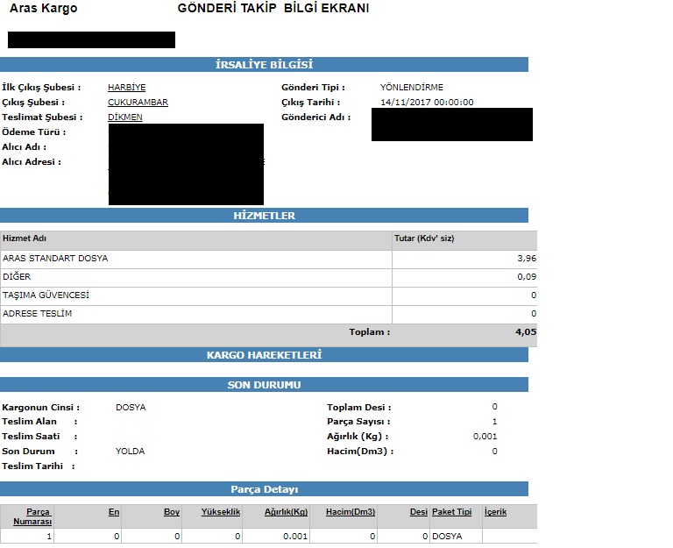The image size is (673, 548).
Task: Sort by Parça Numarası column header
Action: pos(32,516)
